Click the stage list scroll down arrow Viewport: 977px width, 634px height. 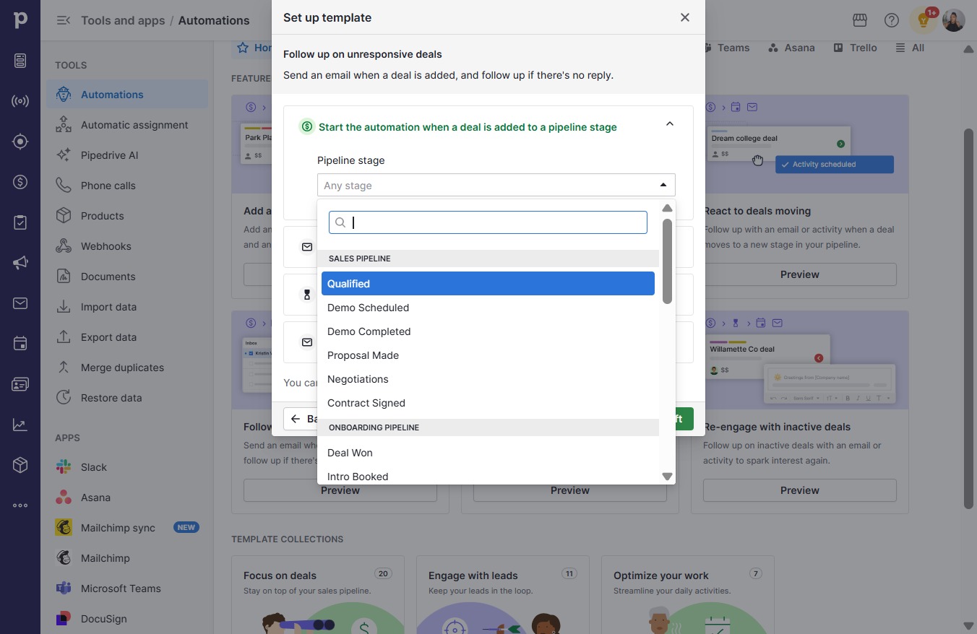tap(667, 477)
